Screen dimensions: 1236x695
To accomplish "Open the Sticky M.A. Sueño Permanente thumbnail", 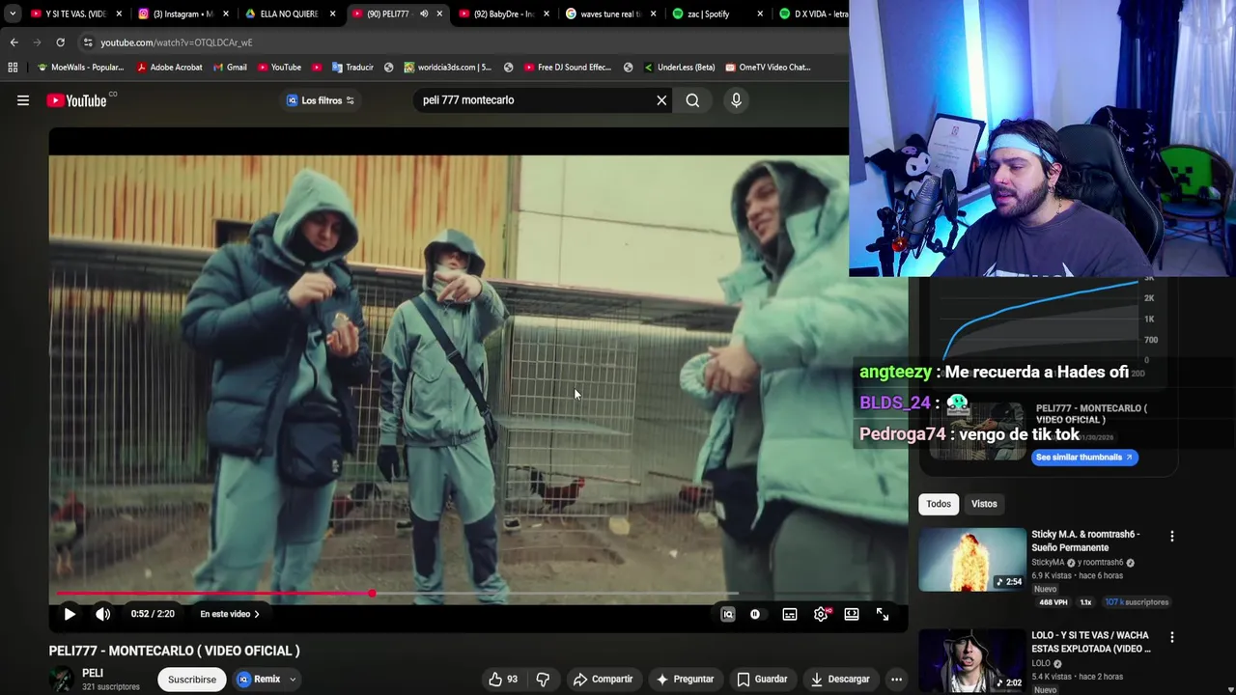I will pos(972,559).
